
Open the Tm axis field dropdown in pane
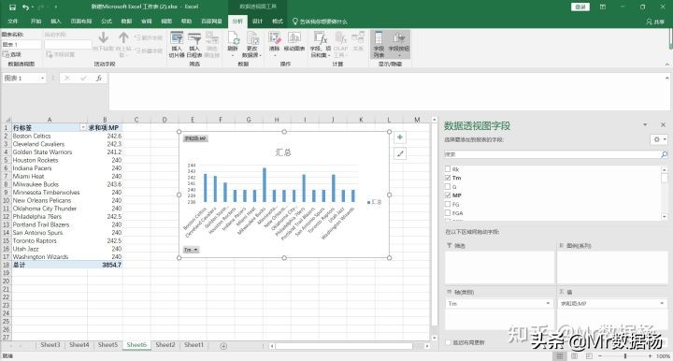pos(548,303)
